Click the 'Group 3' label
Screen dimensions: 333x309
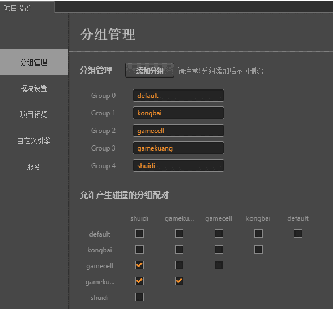(x=103, y=148)
